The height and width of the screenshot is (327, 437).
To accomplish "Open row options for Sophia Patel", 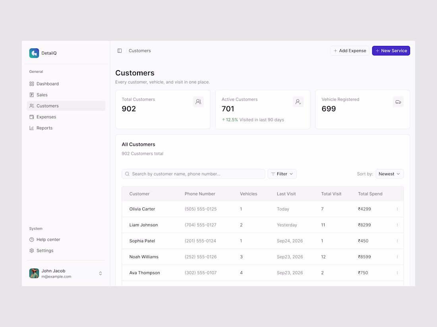I will point(397,241).
